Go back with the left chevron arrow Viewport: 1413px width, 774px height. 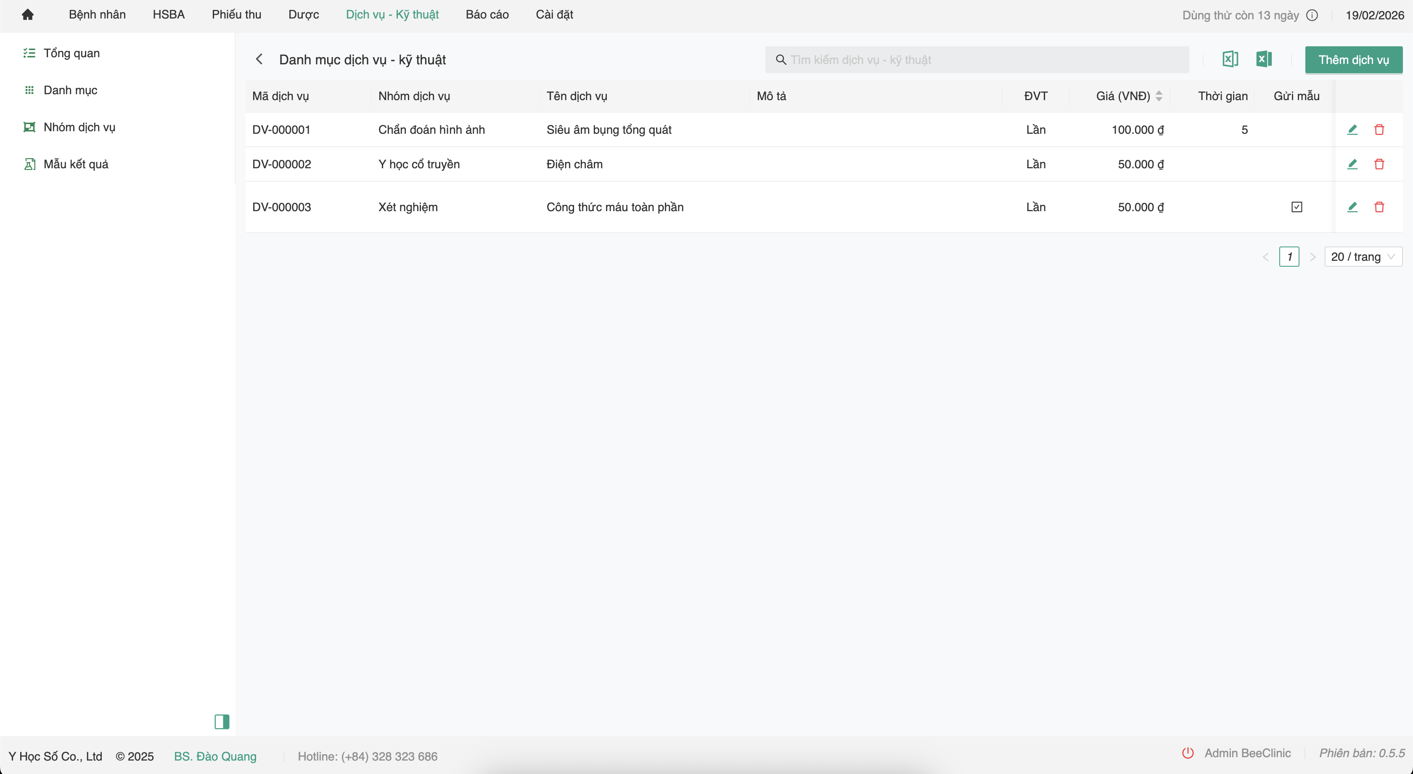click(x=259, y=59)
